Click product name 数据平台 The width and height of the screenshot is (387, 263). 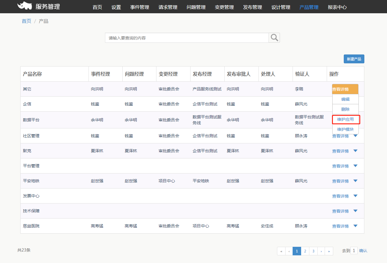pos(31,120)
